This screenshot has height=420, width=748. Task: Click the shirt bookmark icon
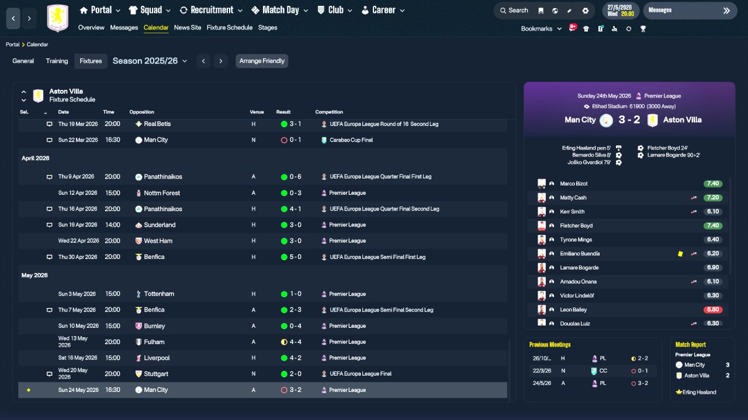pyautogui.click(x=586, y=29)
